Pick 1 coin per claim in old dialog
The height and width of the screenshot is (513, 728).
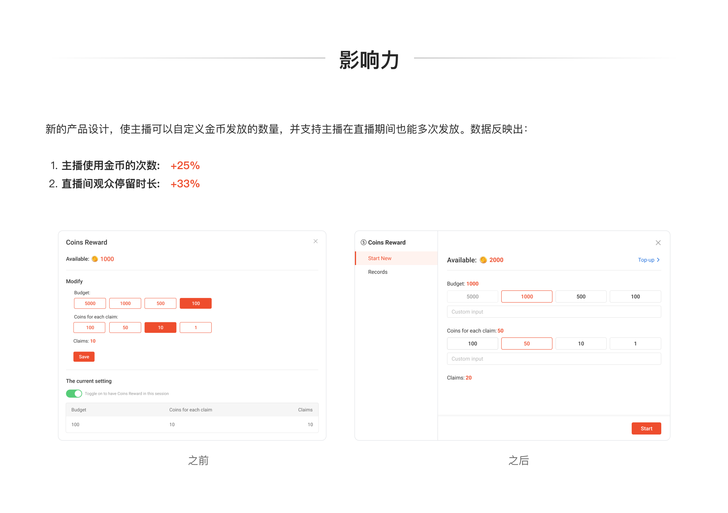click(x=196, y=328)
